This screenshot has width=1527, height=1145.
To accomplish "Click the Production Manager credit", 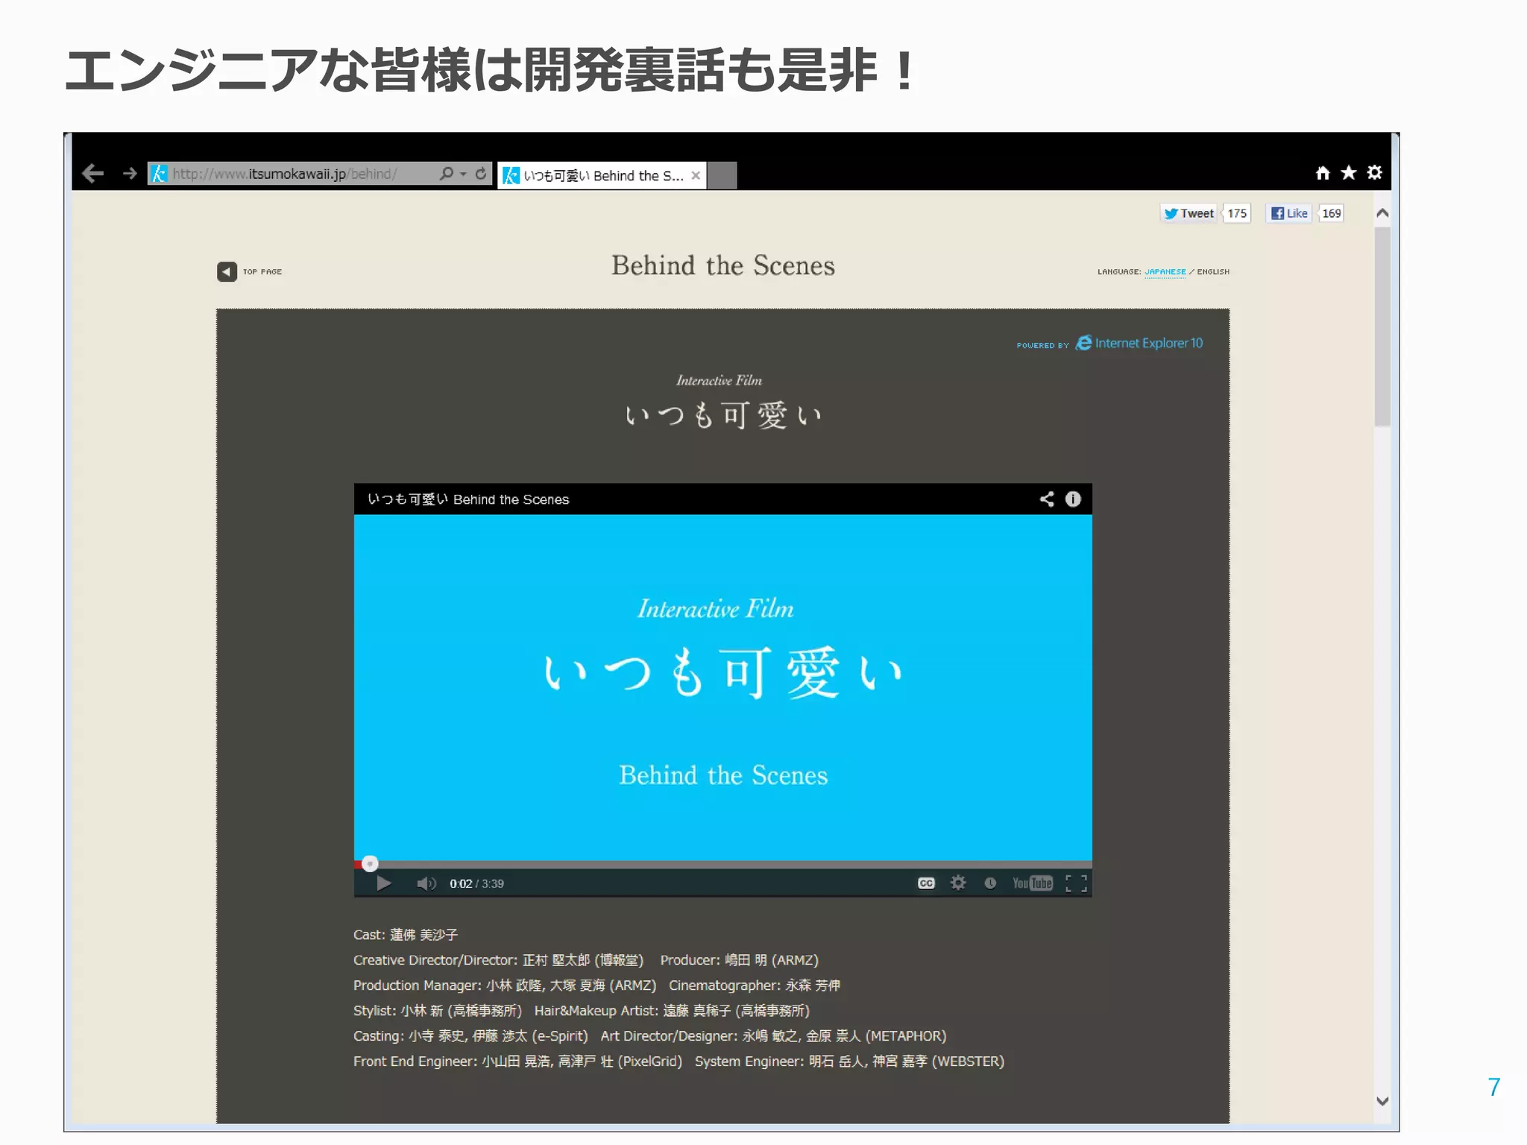I will 505,985.
